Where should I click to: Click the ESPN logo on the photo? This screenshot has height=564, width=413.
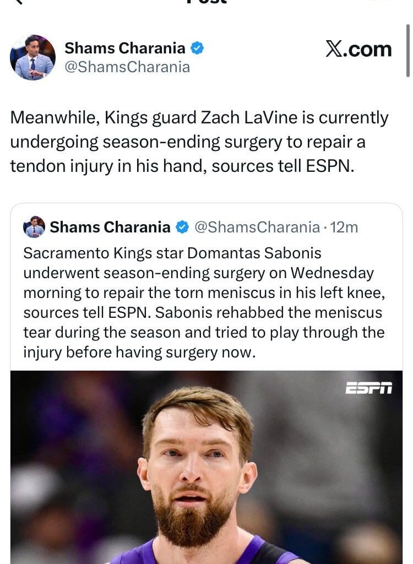pos(368,388)
